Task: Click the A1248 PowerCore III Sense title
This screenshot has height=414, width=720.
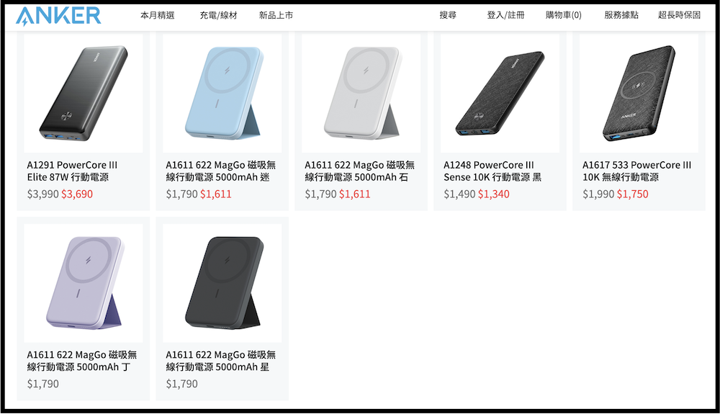Action: coord(492,171)
